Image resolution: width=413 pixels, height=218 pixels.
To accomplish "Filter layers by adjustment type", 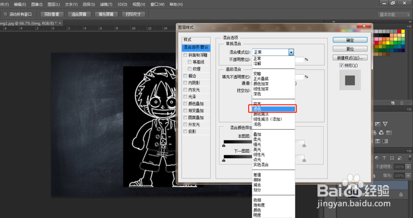I will coord(377,158).
